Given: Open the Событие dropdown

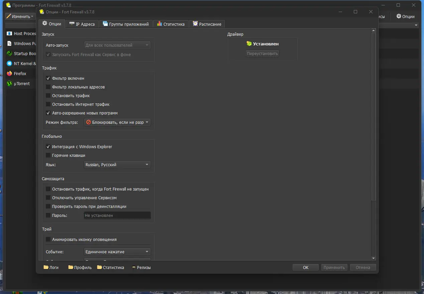Looking at the screenshot, I should pyautogui.click(x=117, y=252).
